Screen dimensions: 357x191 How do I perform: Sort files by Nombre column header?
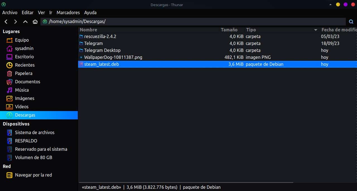click(x=149, y=30)
